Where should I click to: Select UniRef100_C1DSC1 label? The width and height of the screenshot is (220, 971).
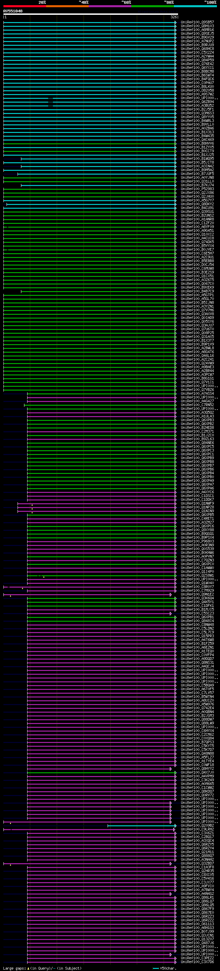[197, 496]
